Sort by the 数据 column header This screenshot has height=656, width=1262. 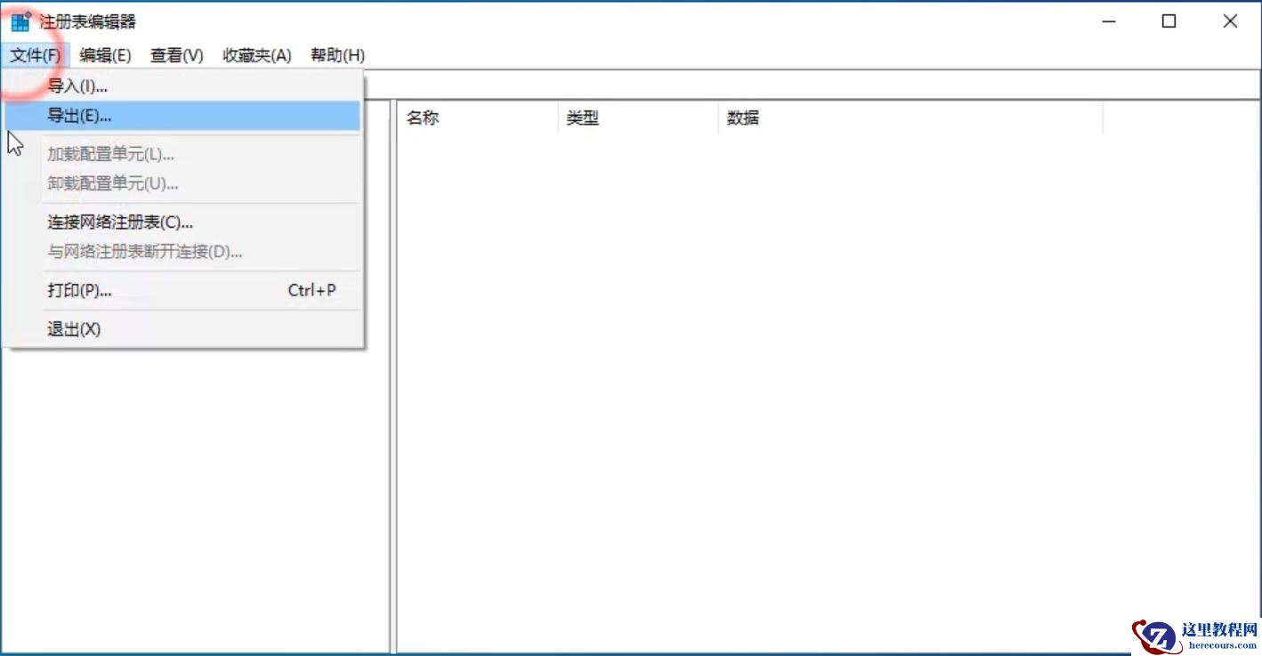point(742,117)
